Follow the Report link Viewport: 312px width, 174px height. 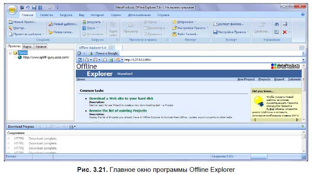pos(279,79)
